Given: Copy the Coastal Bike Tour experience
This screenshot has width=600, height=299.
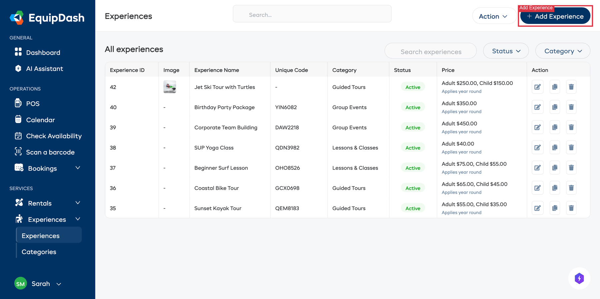Looking at the screenshot, I should (555, 188).
